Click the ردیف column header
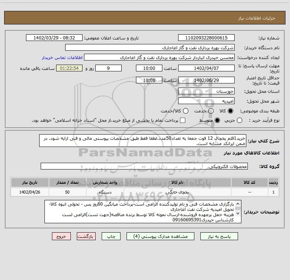 pyautogui.click(x=273, y=182)
